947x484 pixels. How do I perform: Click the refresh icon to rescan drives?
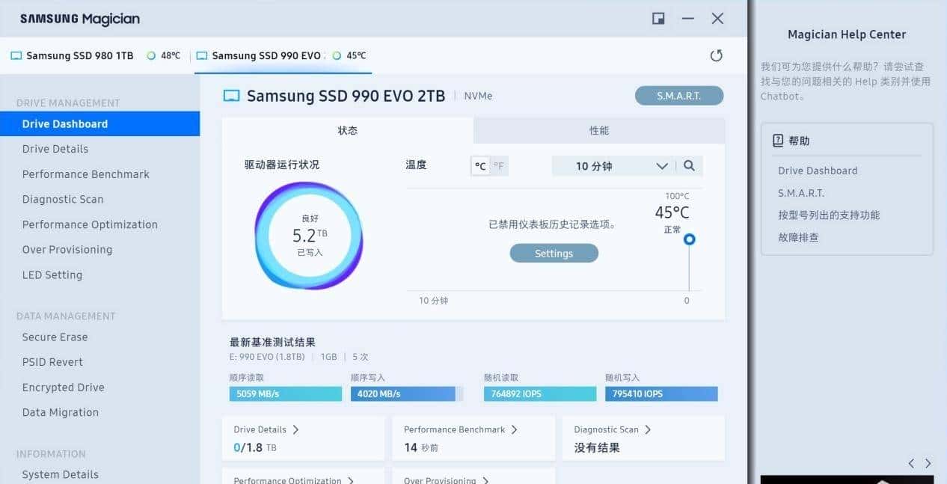click(716, 55)
